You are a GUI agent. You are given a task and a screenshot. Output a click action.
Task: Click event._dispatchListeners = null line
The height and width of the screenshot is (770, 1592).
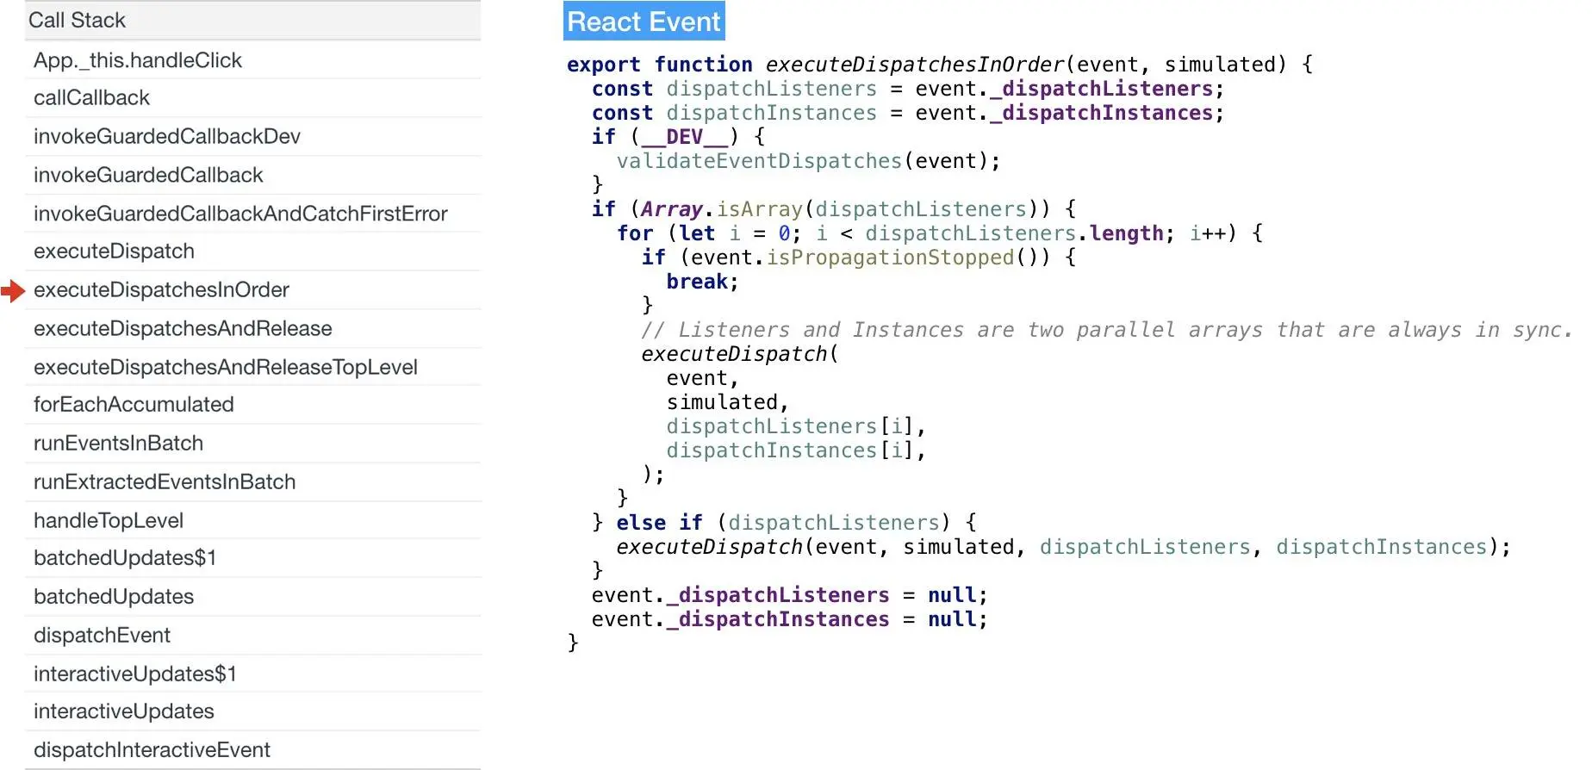tap(789, 595)
